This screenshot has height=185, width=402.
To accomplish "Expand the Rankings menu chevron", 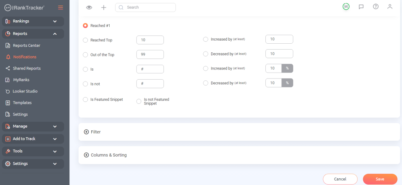I will (55, 21).
